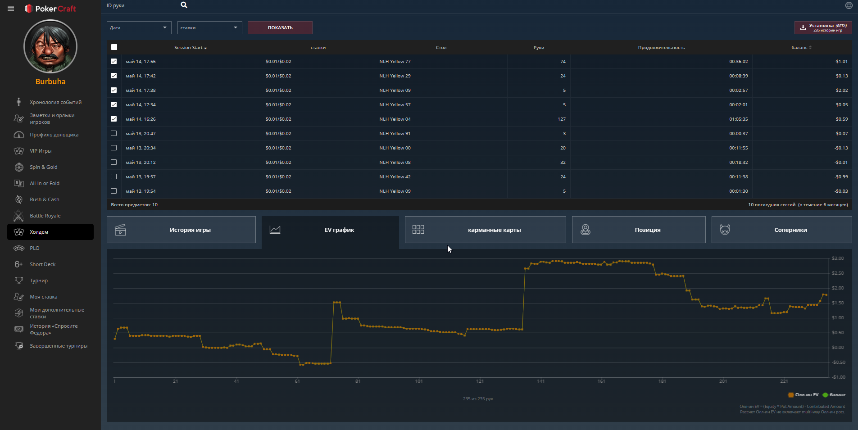
Task: Sort by Session Start column
Action: tap(191, 48)
